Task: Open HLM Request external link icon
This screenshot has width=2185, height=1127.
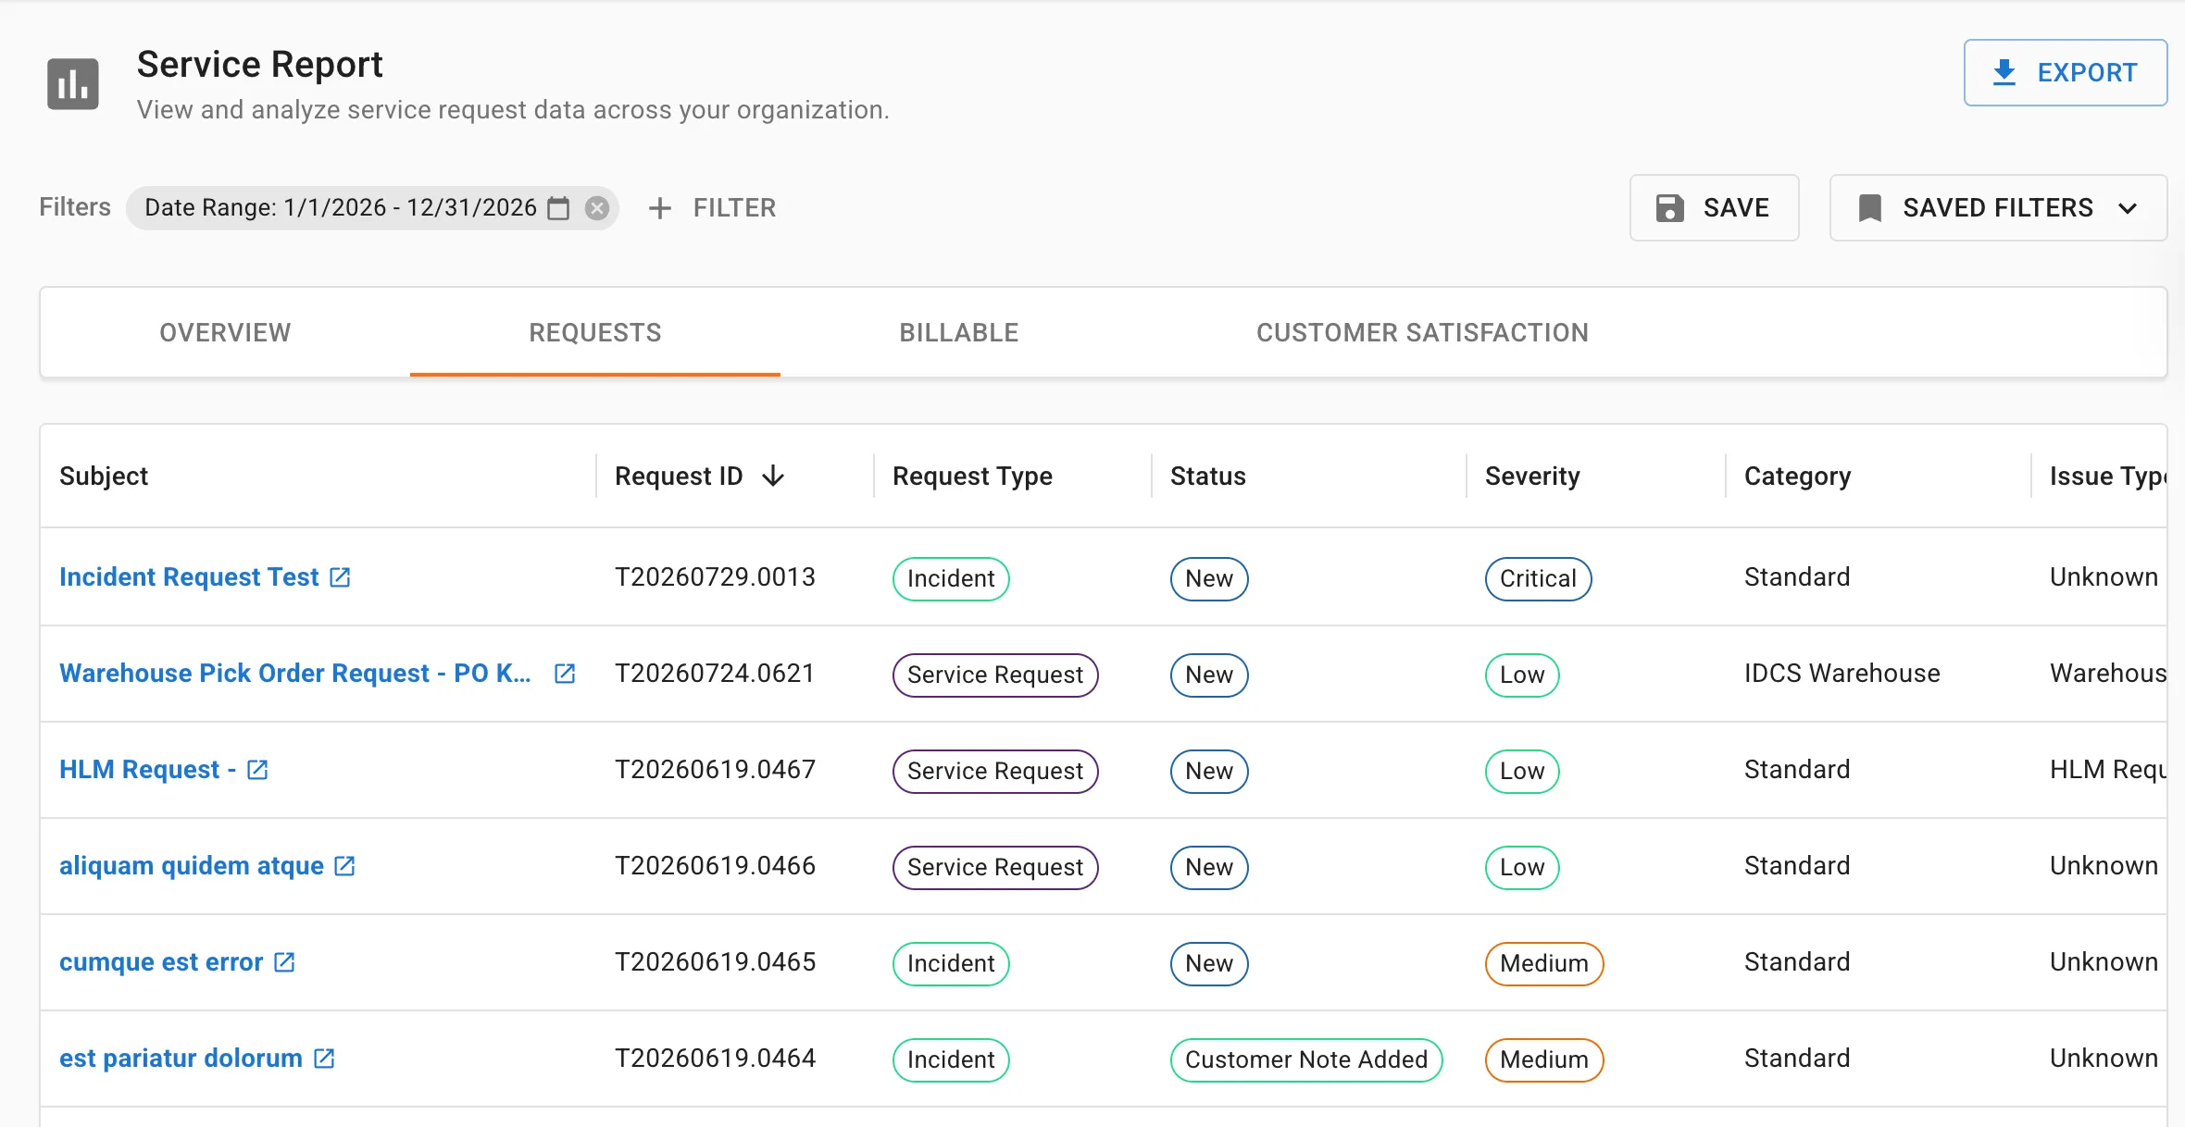Action: tap(257, 770)
